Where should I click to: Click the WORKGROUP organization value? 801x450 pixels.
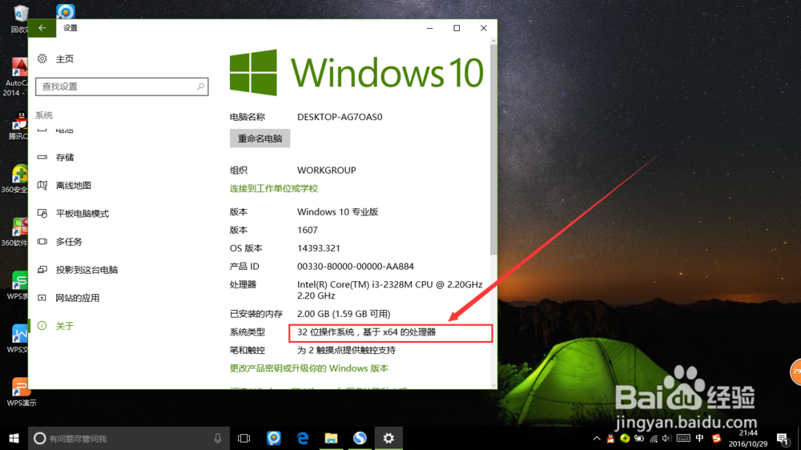tap(327, 170)
